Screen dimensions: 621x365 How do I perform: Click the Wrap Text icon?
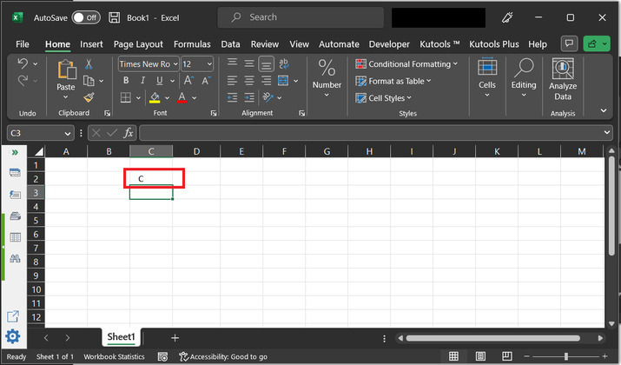[284, 63]
